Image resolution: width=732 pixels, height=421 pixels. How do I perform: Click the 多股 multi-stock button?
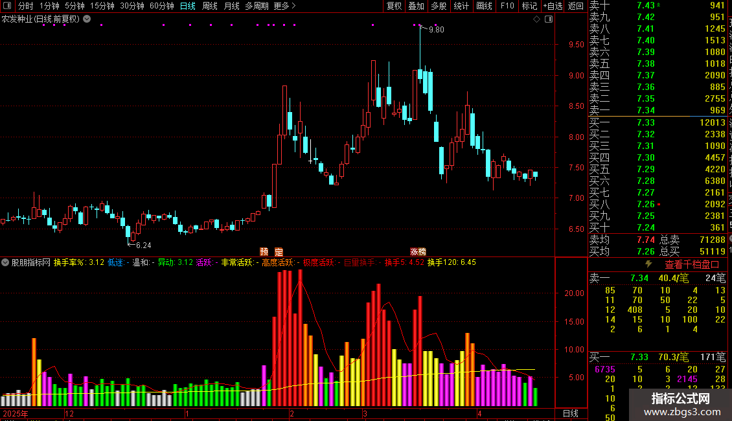click(x=439, y=6)
